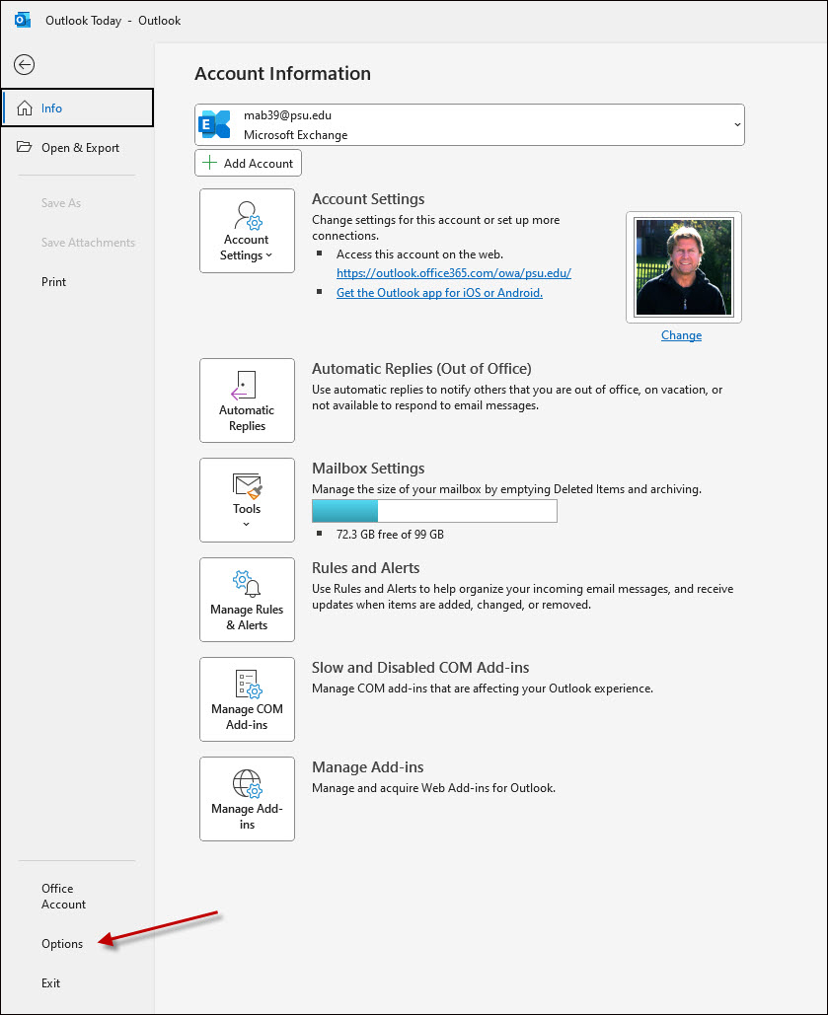
Task: Click the Account Information heading
Action: pyautogui.click(x=282, y=73)
